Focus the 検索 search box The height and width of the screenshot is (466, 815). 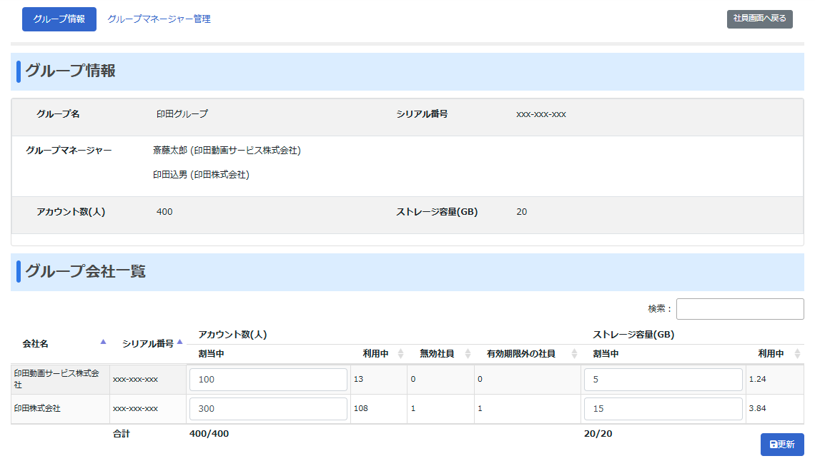click(x=739, y=309)
